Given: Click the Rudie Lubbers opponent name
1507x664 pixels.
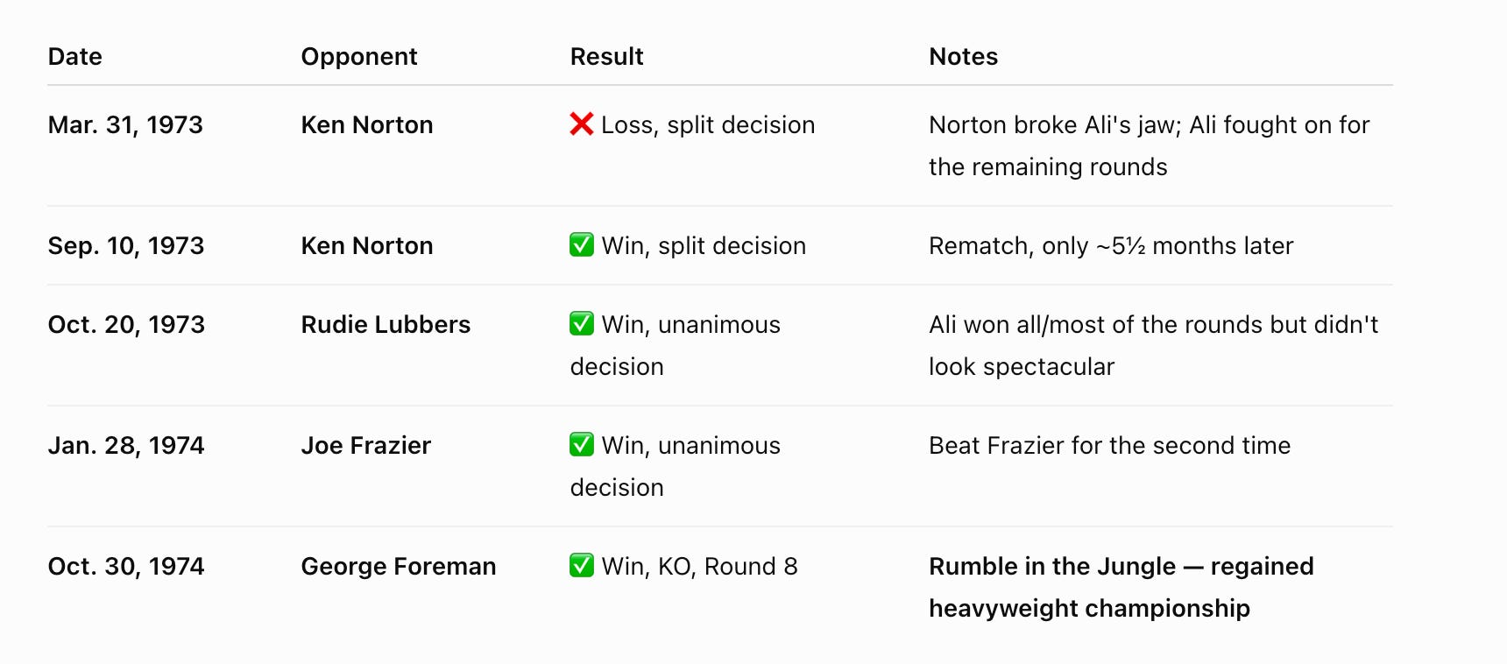Looking at the screenshot, I should 386,325.
